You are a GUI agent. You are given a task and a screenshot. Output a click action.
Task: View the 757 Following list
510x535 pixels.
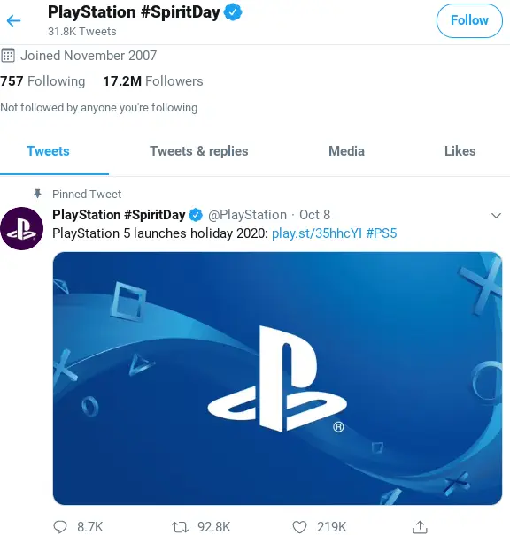tap(42, 81)
